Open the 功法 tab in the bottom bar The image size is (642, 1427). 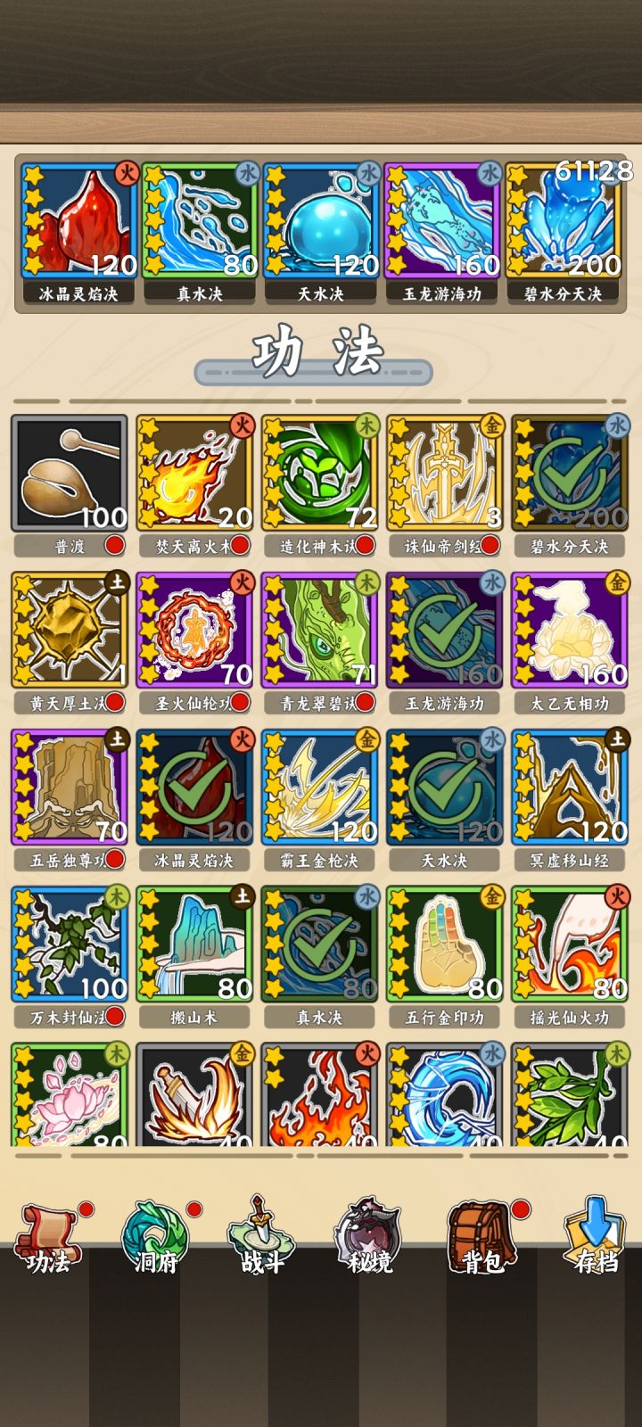tap(51, 1238)
